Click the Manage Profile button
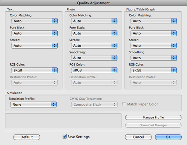Viewport: 187px width, 145px height. [x=153, y=118]
